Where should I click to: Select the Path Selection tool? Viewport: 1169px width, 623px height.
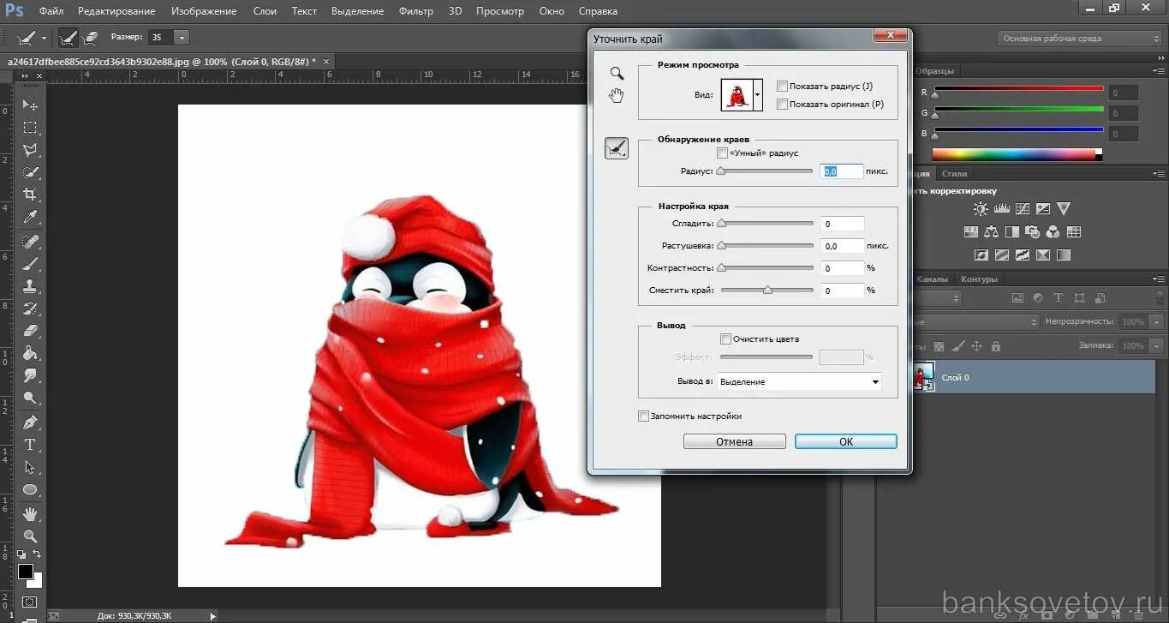click(x=30, y=467)
